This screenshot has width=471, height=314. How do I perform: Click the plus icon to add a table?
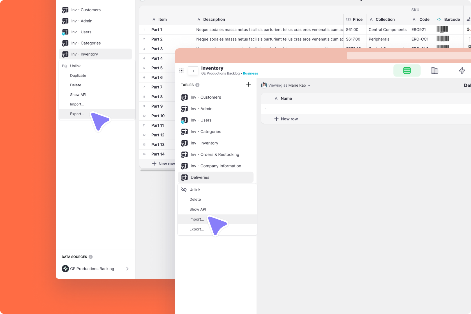point(248,84)
